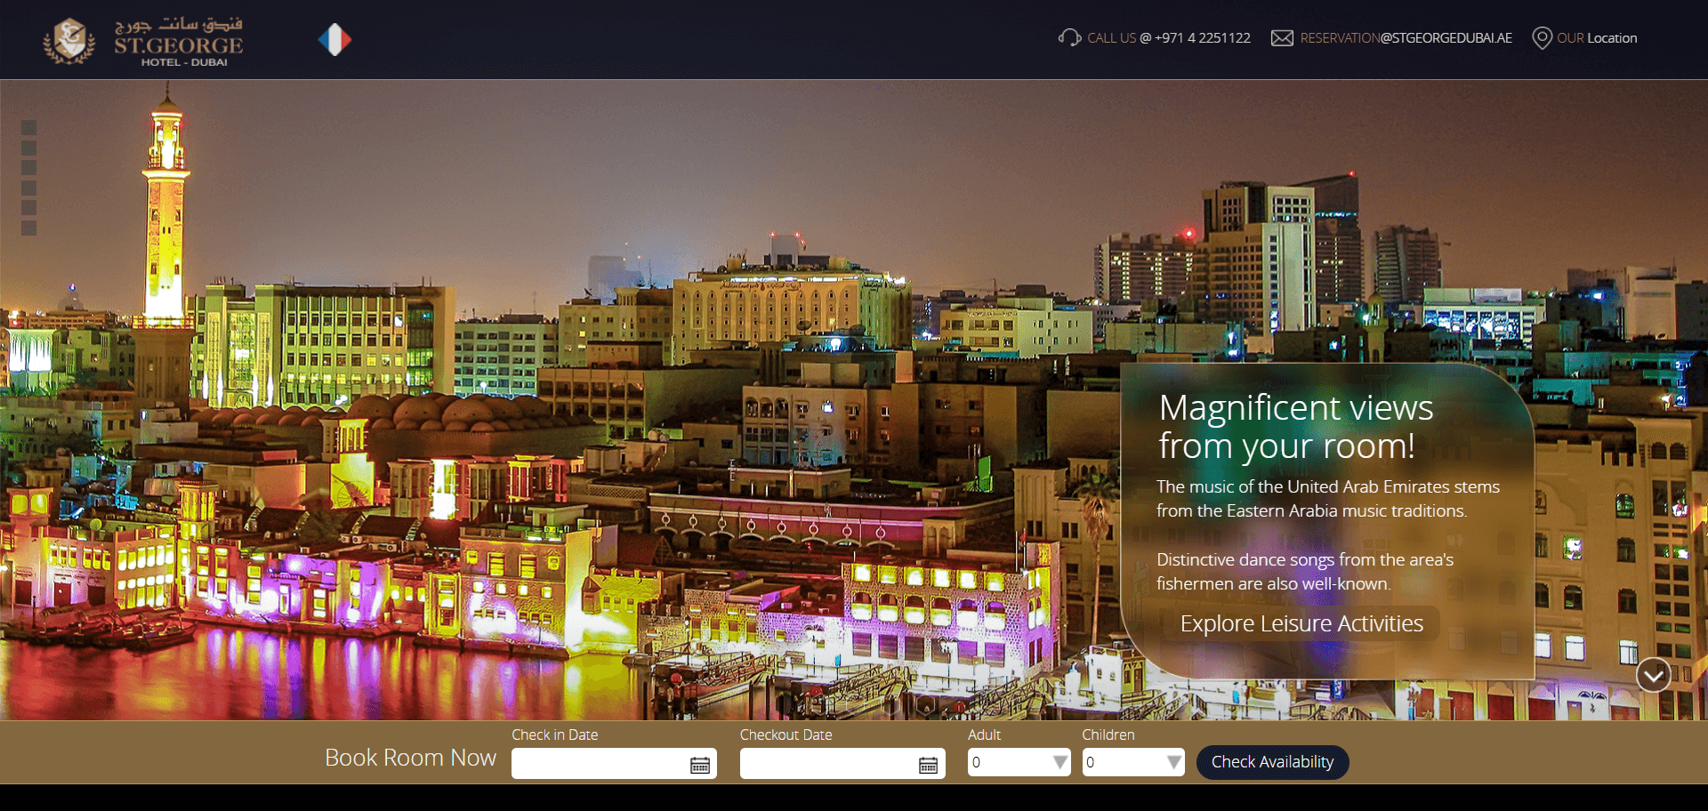The width and height of the screenshot is (1708, 811).
Task: Open the OUR Location link
Action: pyautogui.click(x=1596, y=38)
